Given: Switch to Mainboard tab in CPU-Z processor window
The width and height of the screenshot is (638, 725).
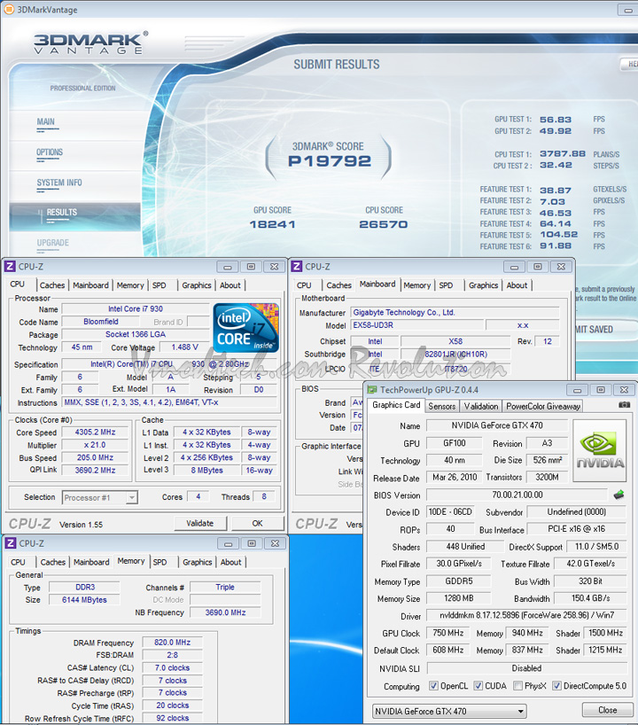Looking at the screenshot, I should [x=90, y=285].
